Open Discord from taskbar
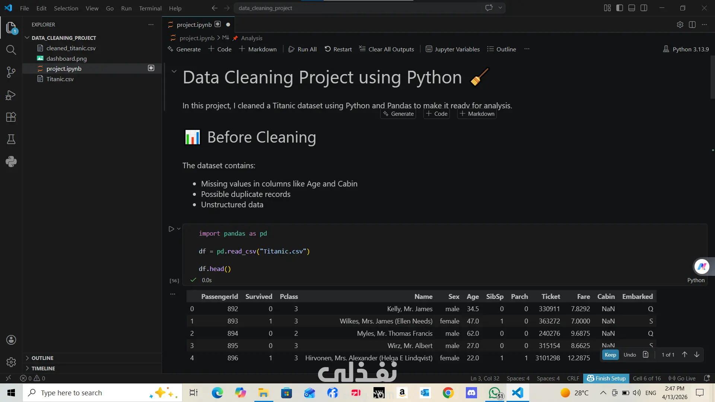 (x=471, y=393)
